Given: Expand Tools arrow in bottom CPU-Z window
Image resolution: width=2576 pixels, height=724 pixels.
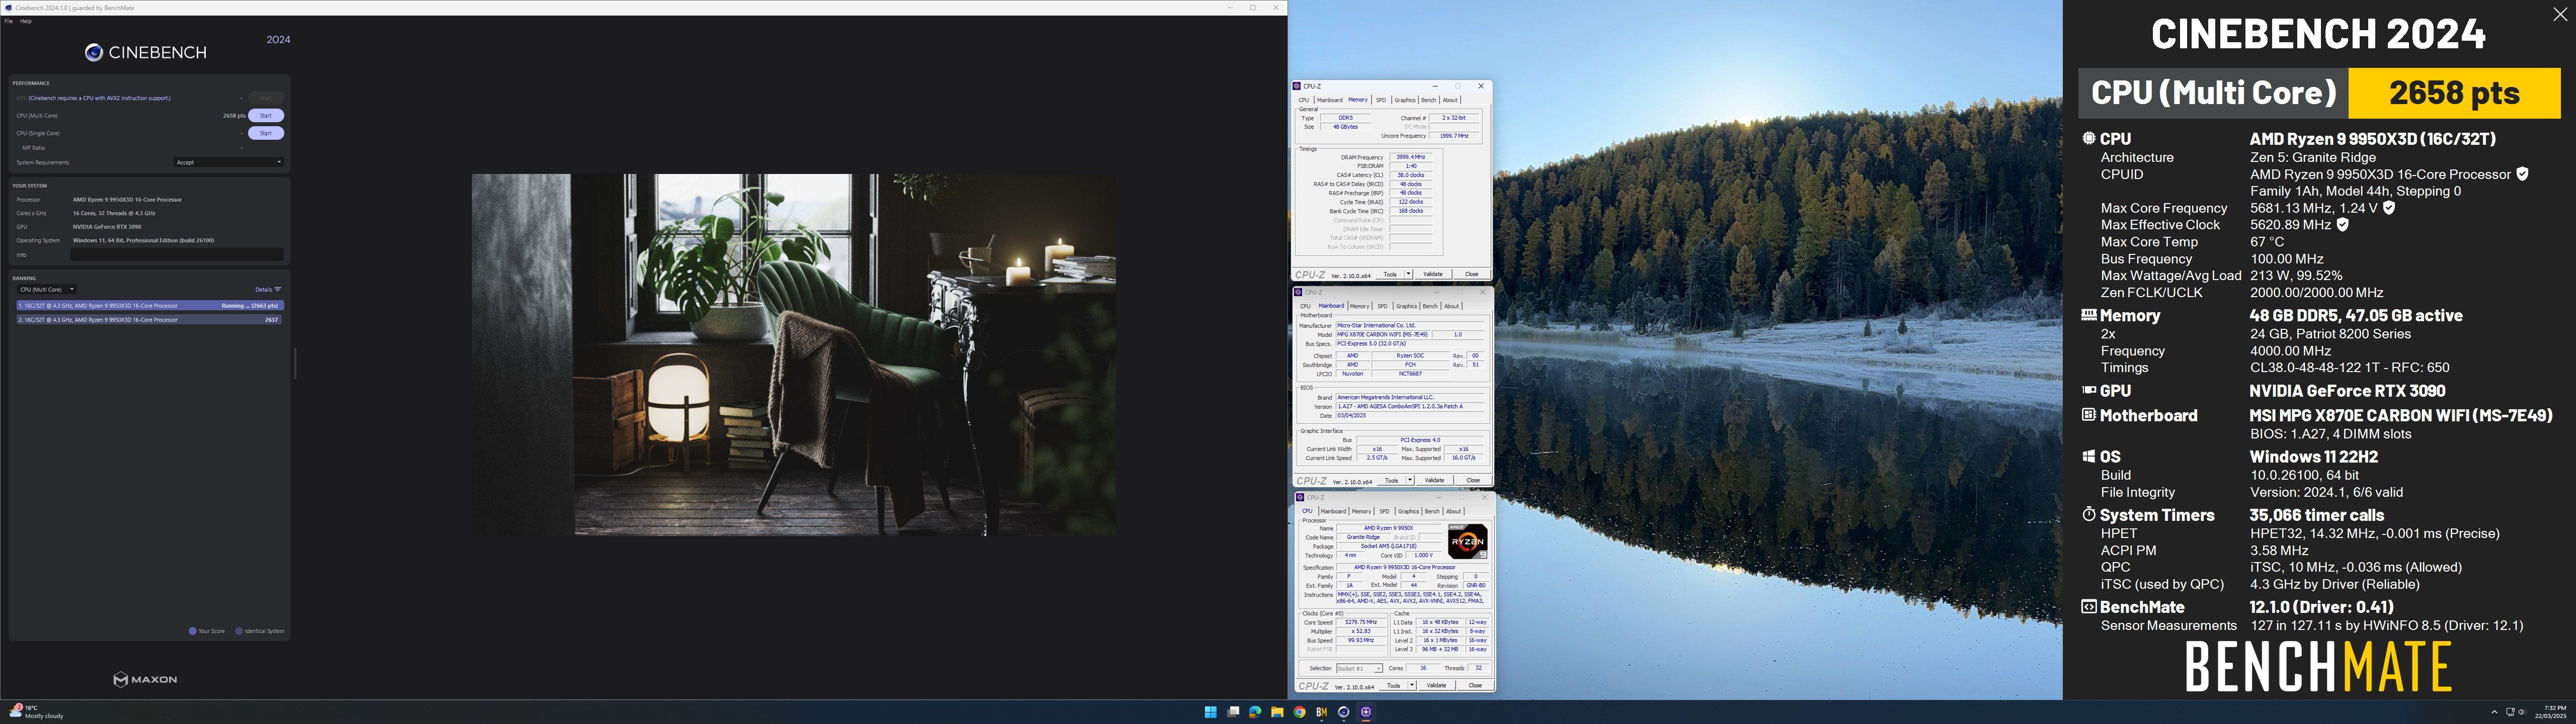Looking at the screenshot, I should 1412,686.
